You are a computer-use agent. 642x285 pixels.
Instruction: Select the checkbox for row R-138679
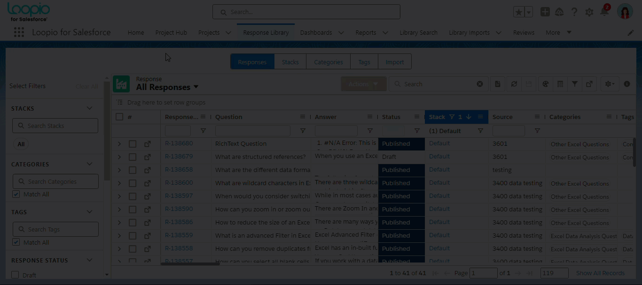point(133,157)
